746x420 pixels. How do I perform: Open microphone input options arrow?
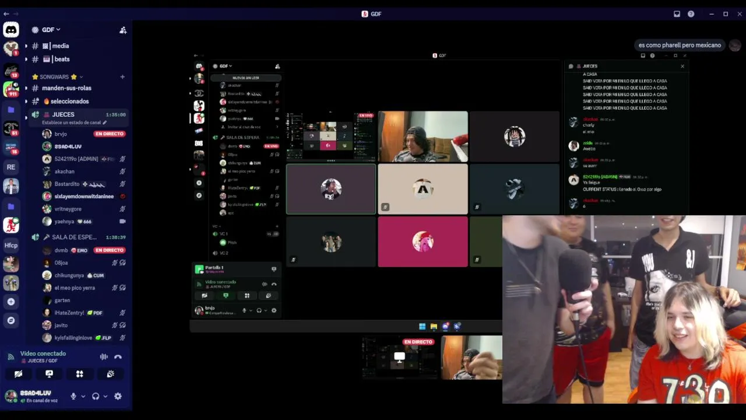[83, 397]
